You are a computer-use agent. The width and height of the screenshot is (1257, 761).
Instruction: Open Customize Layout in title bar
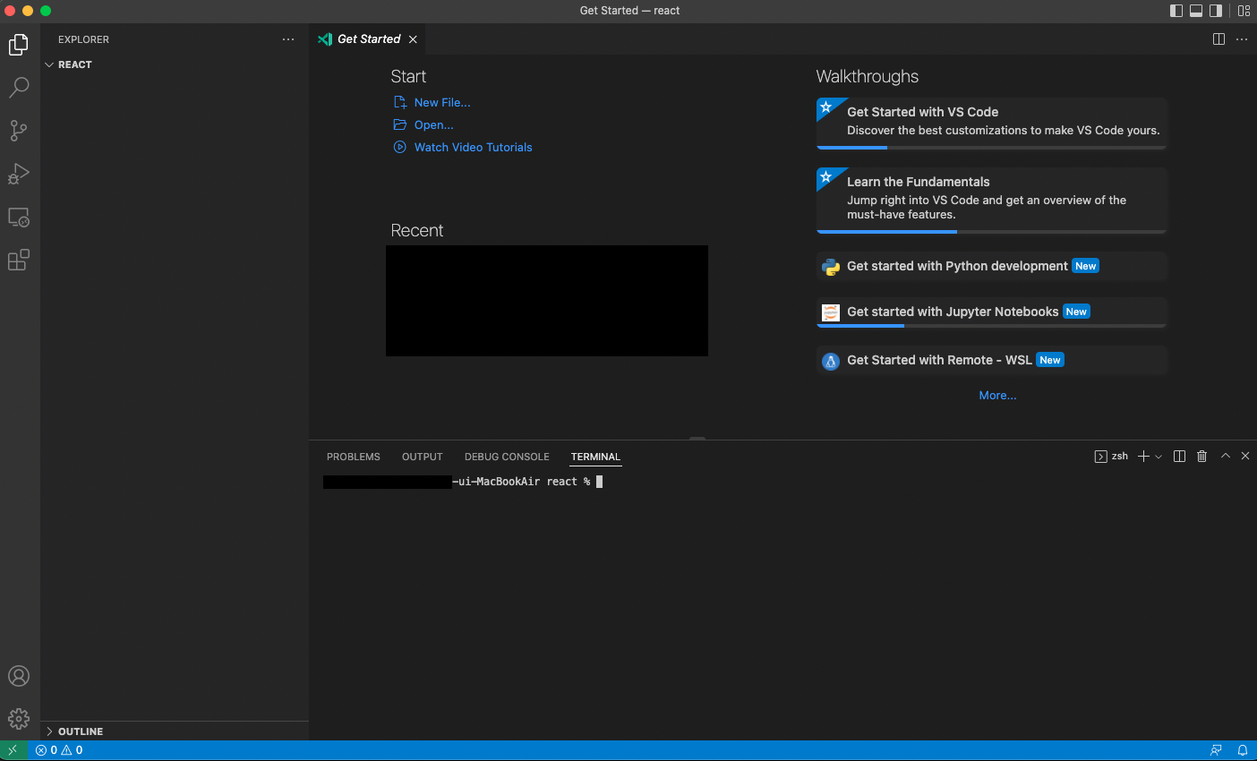tap(1244, 11)
